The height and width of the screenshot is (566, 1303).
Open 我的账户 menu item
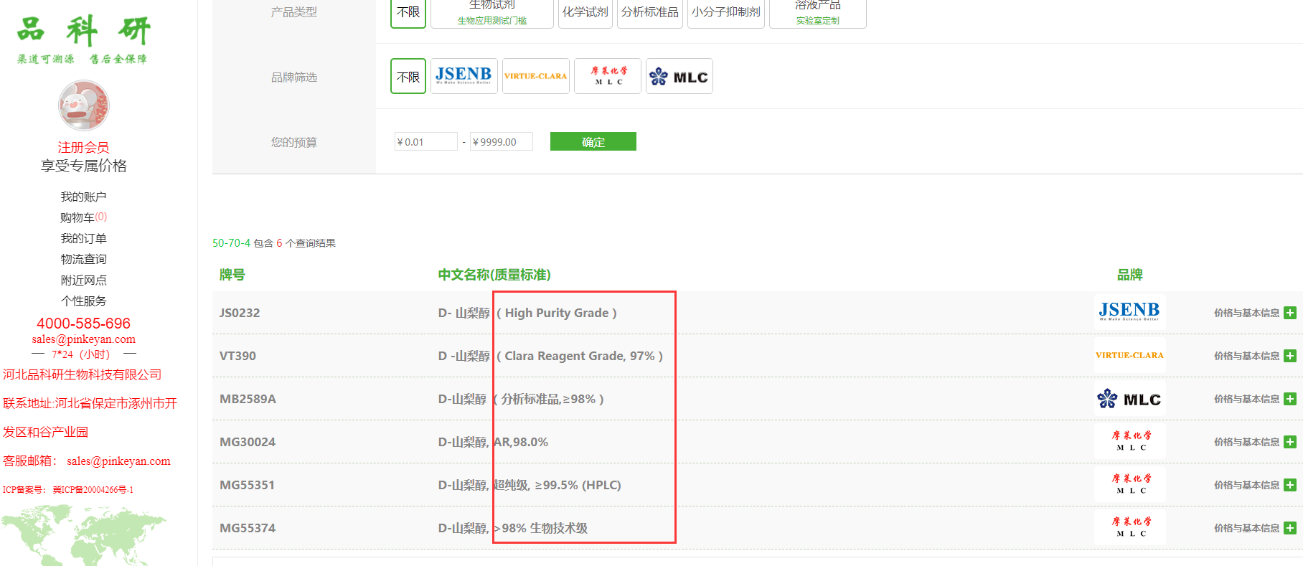pos(83,197)
